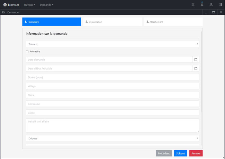
Task: Open the Demande menu in navbar
Action: point(47,5)
